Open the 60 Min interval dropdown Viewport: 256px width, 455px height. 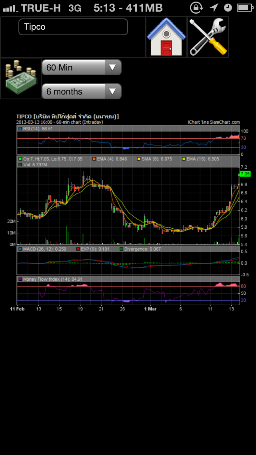82,67
